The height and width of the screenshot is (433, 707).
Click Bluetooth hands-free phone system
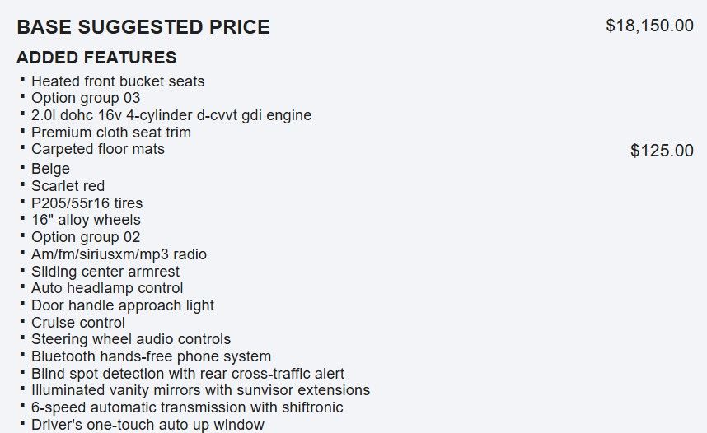coord(151,356)
